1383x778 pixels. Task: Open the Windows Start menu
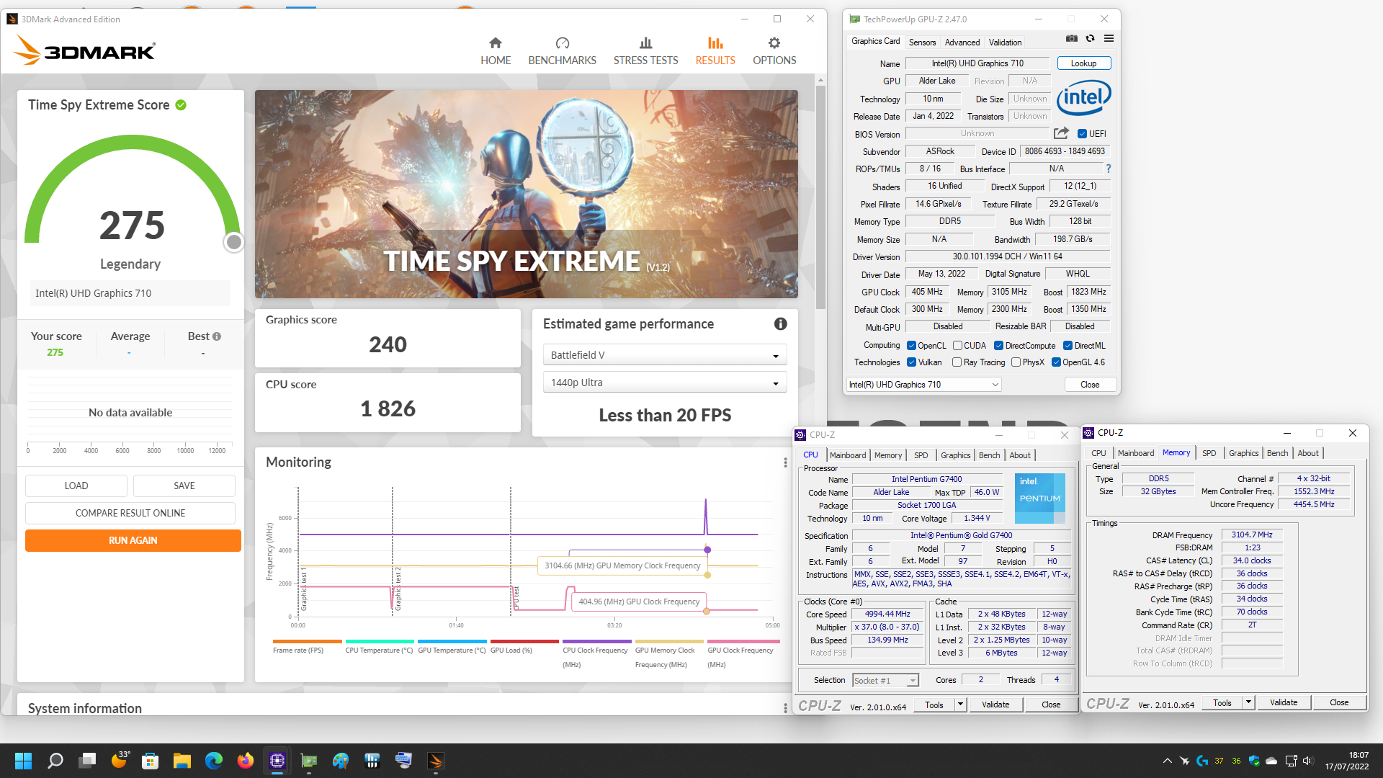click(23, 761)
